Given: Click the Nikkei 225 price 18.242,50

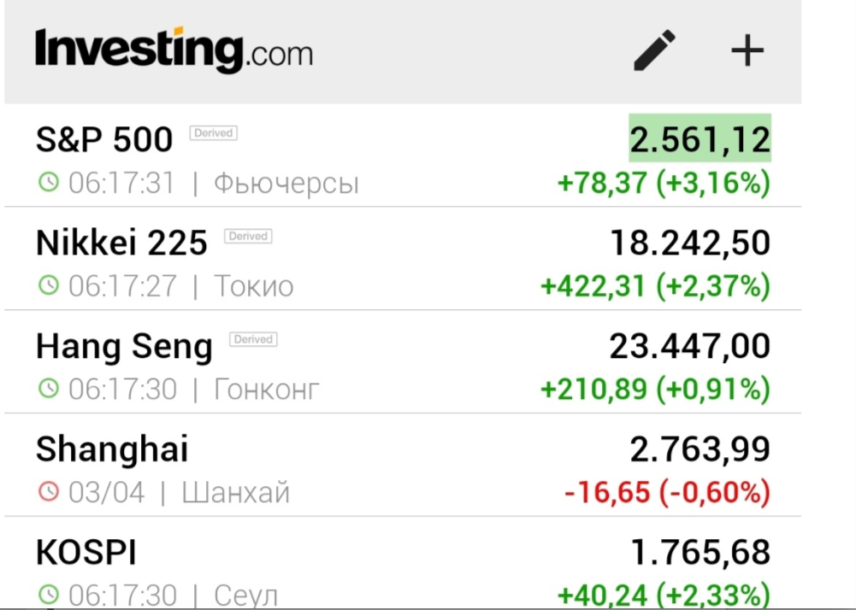Looking at the screenshot, I should (x=691, y=243).
